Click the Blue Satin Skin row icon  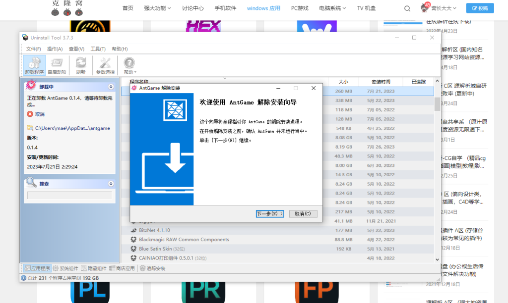click(x=133, y=249)
